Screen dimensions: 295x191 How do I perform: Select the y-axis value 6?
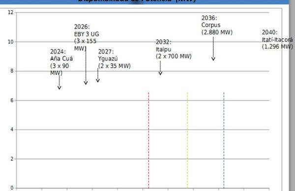tap(12, 100)
